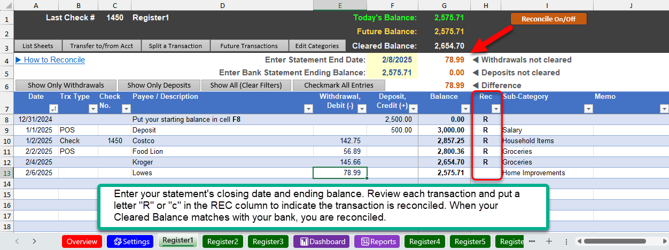This screenshot has width=669, height=250.
Task: Open the Check No. filter dropdown
Action: point(126,108)
